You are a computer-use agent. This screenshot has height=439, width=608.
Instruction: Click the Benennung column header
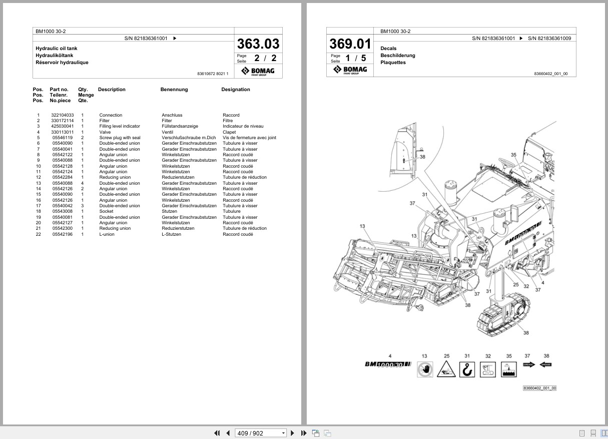174,90
